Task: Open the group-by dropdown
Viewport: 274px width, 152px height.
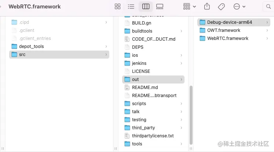Action: pos(189,7)
